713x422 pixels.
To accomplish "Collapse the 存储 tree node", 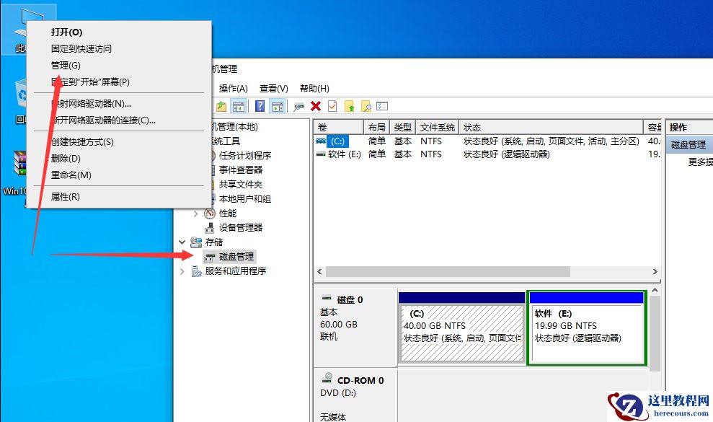I will [x=182, y=242].
